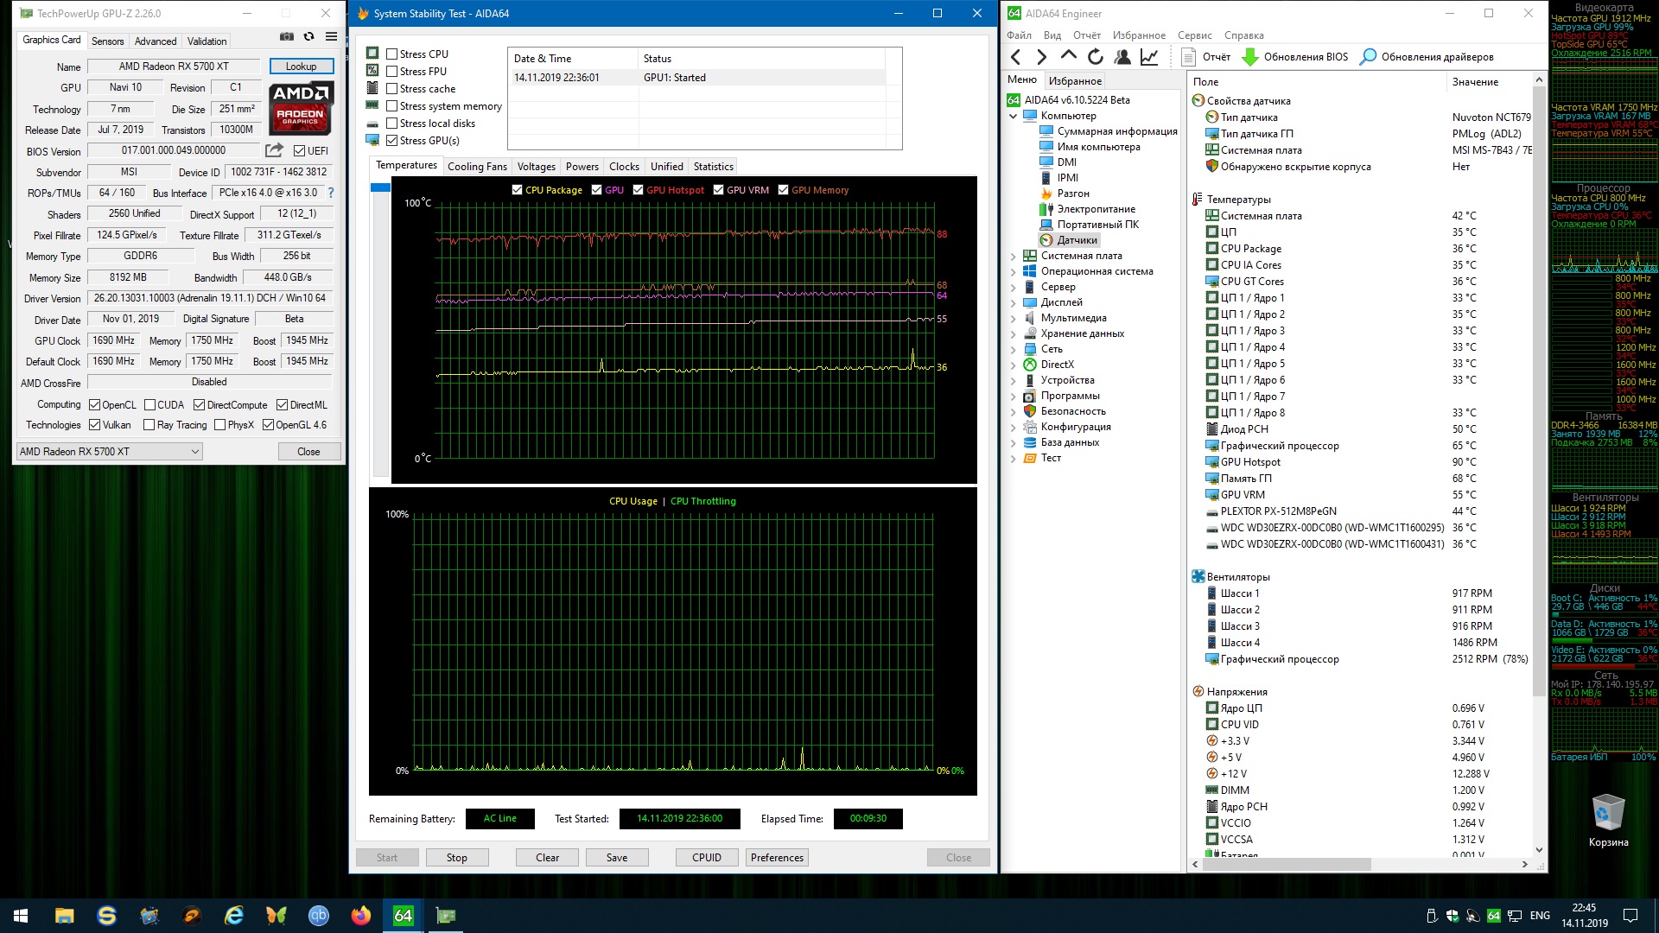Click AIDA64 user profile toolbar icon
Image resolution: width=1659 pixels, height=933 pixels.
(x=1122, y=57)
